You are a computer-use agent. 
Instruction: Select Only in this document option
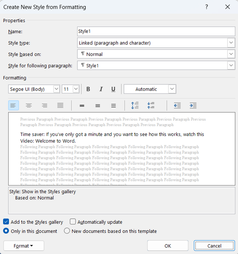(6, 231)
